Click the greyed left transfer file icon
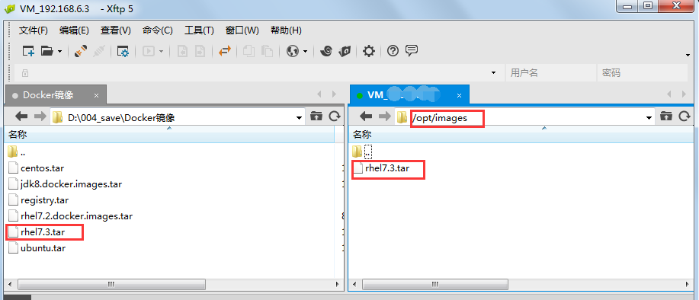Image resolution: width=699 pixels, height=300 pixels. [182, 51]
